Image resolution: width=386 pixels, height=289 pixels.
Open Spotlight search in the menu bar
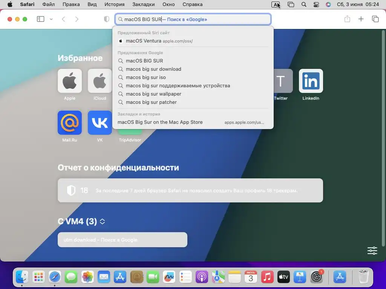(304, 5)
